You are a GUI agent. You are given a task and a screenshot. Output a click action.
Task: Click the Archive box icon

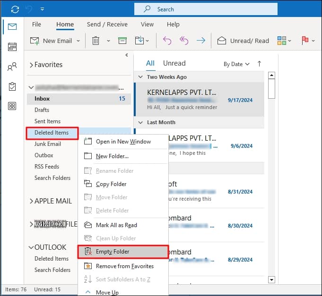tap(122, 41)
